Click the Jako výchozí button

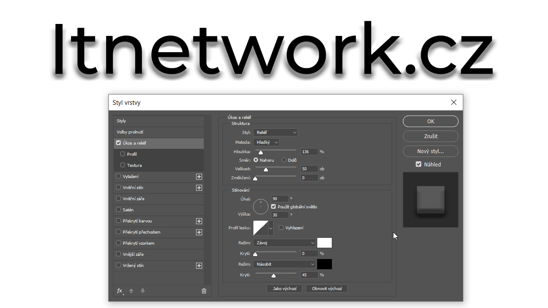coord(284,289)
